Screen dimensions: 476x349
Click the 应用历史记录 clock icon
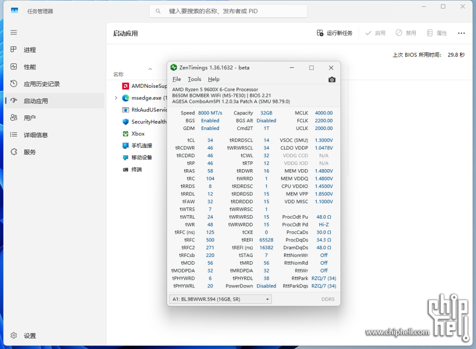click(14, 83)
